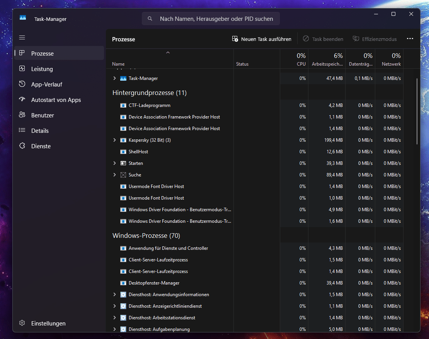Switch to the Benutzer page

pos(60,115)
